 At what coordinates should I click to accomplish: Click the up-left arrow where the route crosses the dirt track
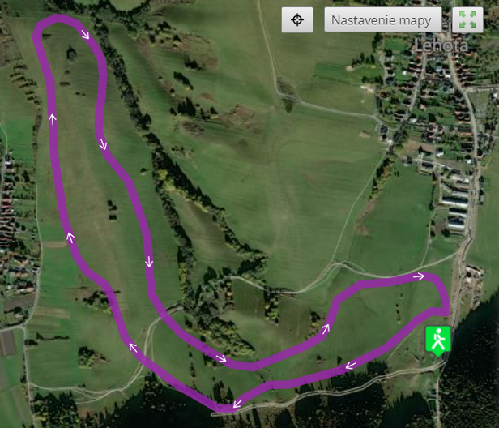pos(133,347)
